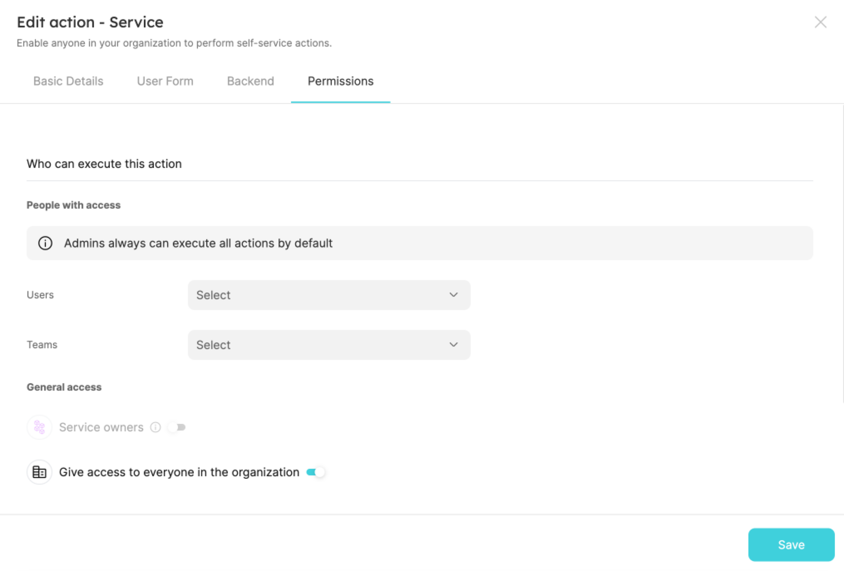This screenshot has width=844, height=571.
Task: Click the organization building icon
Action: (x=39, y=472)
